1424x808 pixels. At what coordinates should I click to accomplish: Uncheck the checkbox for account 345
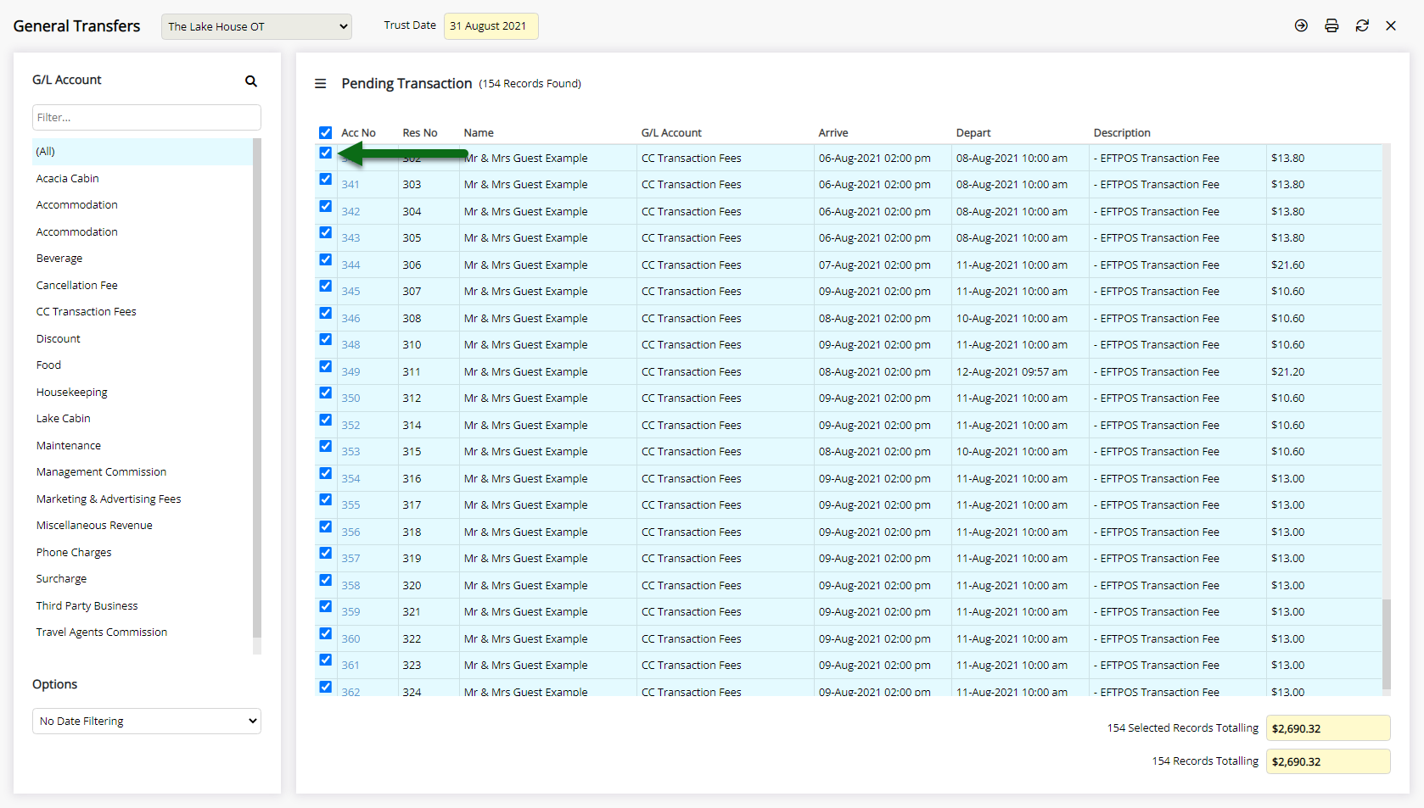point(325,286)
